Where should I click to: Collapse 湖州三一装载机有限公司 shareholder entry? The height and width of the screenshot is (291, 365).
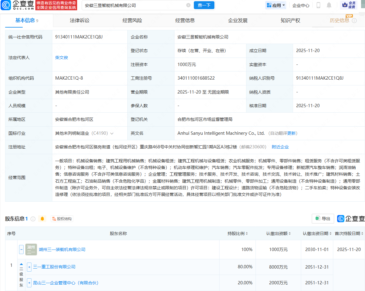pyautogui.click(x=21, y=249)
